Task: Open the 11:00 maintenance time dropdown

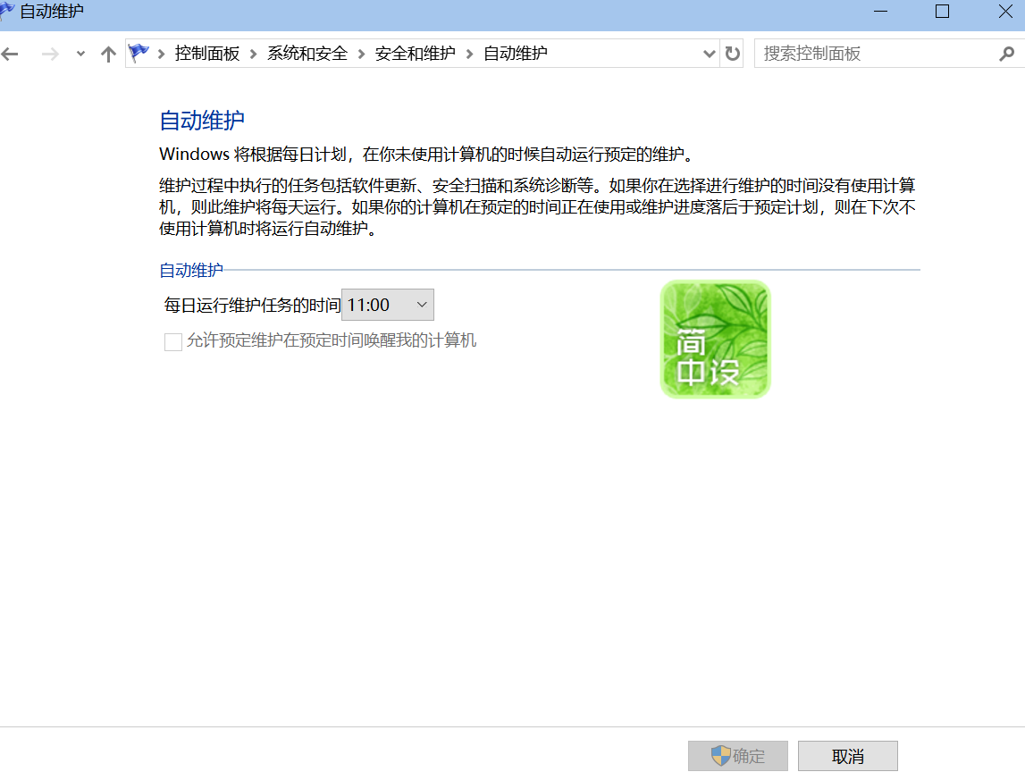Action: click(x=388, y=305)
